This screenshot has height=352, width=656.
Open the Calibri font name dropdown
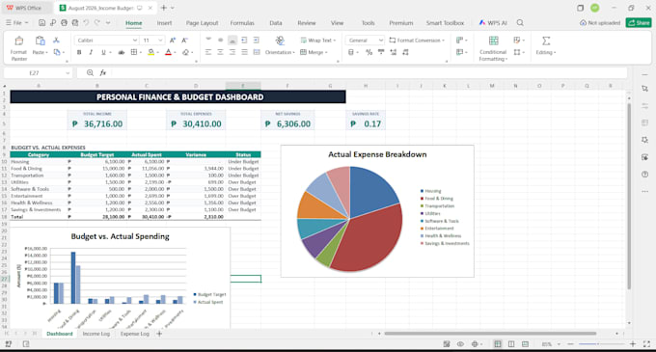coord(135,41)
